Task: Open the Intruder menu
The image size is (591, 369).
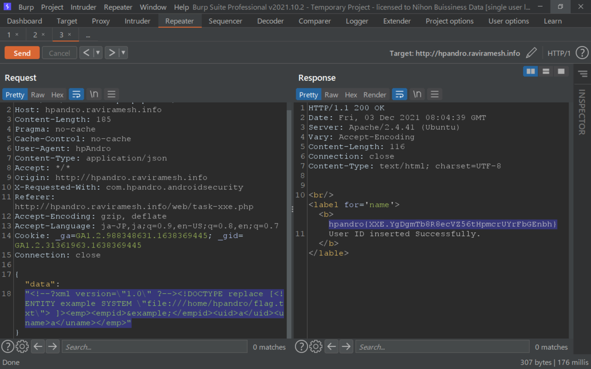Action: tap(84, 7)
